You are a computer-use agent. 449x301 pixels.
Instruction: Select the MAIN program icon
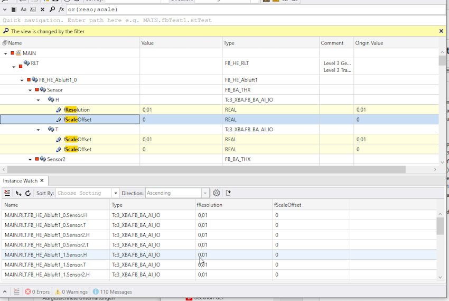pos(18,53)
